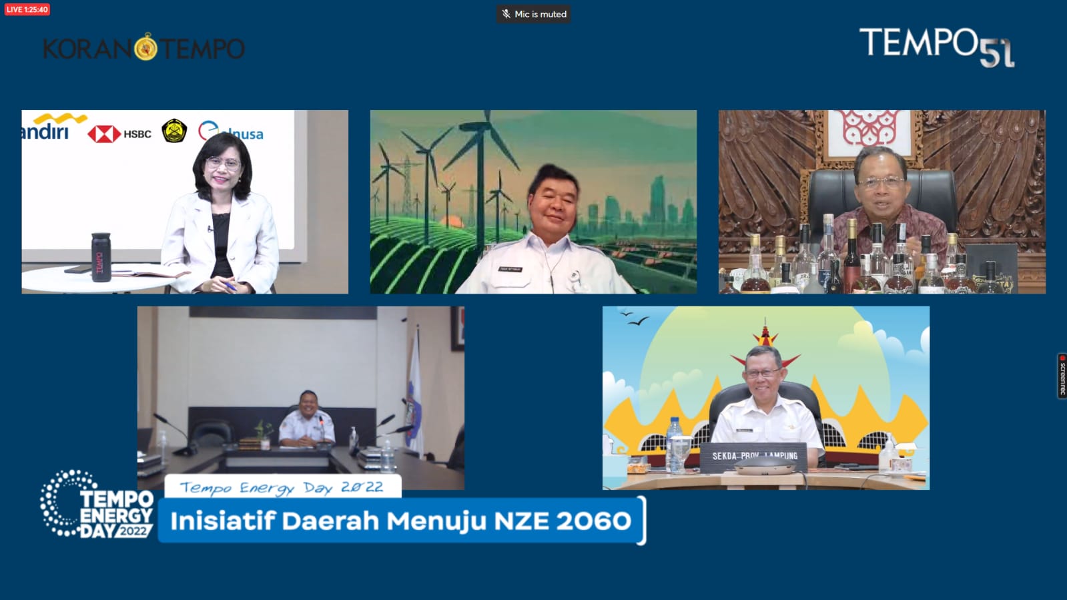This screenshot has height=600, width=1067.
Task: Click the muted microphone icon
Action: (x=506, y=14)
